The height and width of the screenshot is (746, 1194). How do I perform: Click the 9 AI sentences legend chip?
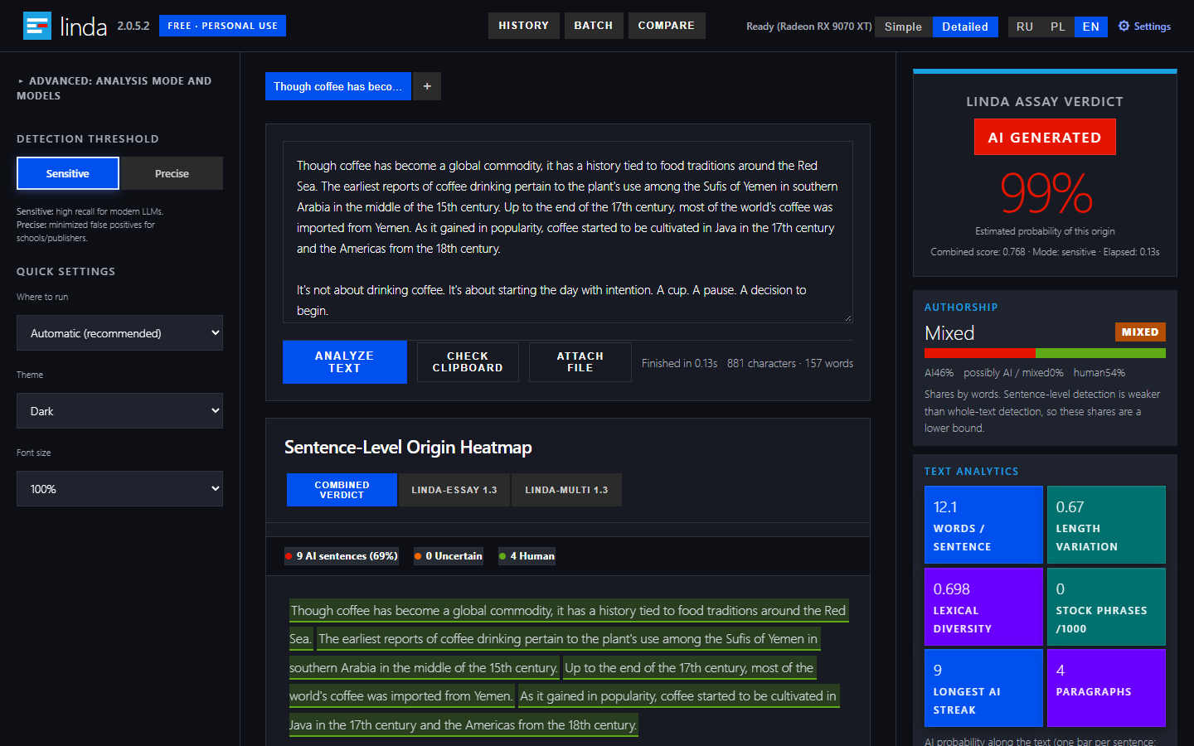coord(342,556)
